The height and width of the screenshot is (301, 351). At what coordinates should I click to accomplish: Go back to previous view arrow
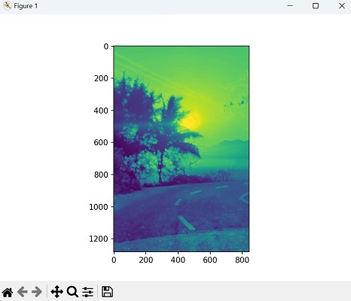23,292
